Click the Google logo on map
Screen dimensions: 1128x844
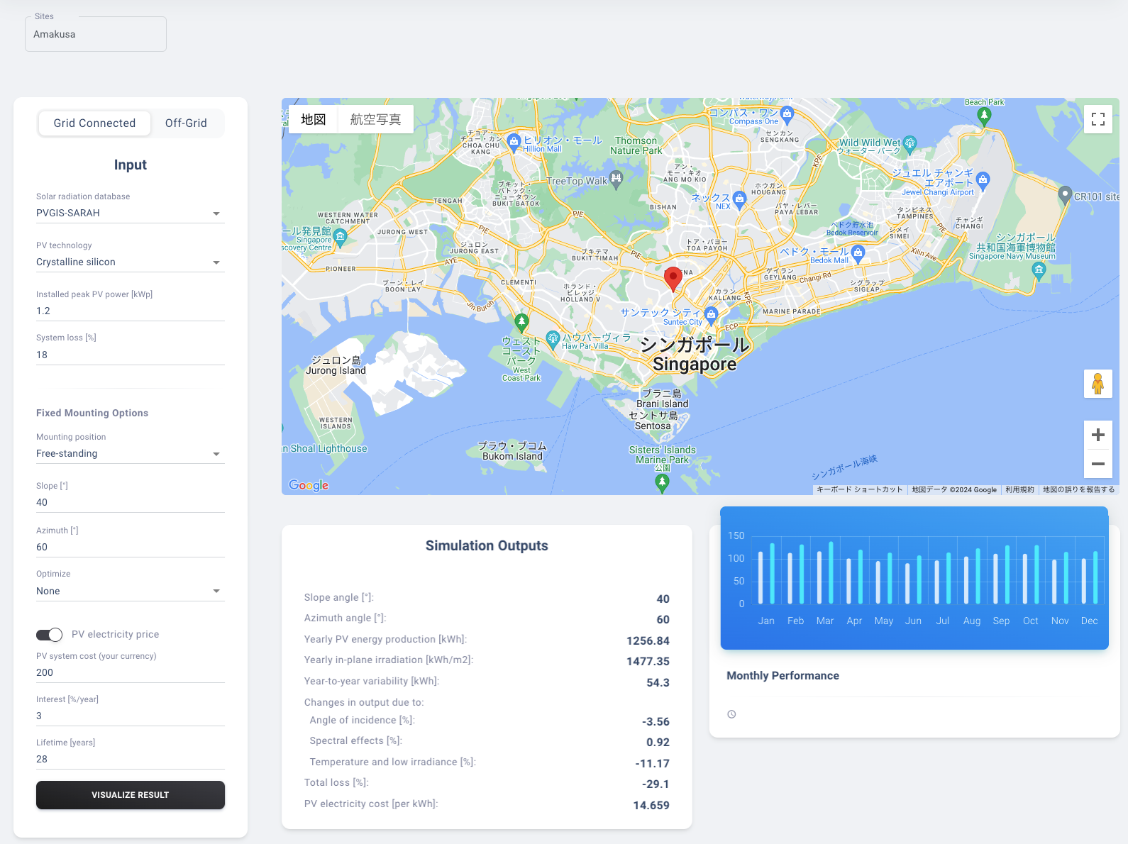point(309,485)
